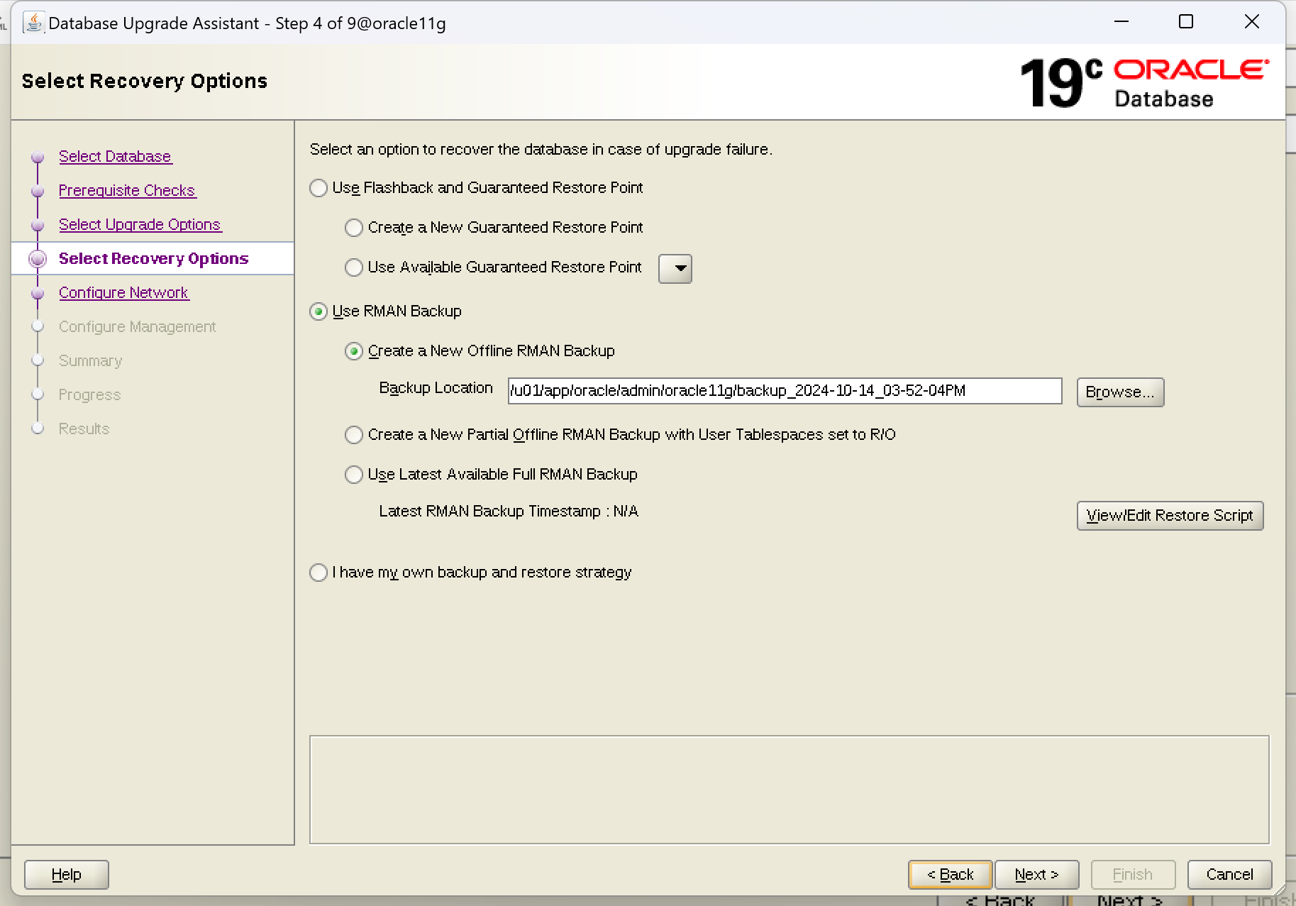Open View/Edit Restore Script
This screenshot has width=1296, height=906.
[1170, 516]
